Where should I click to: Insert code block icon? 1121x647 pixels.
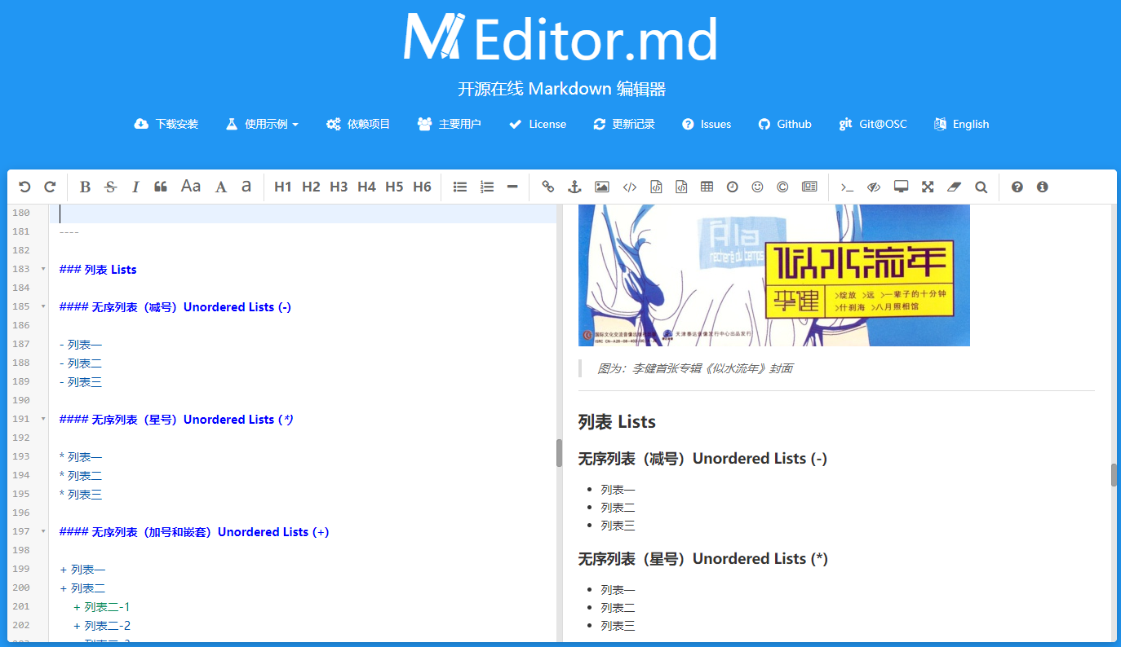coord(680,187)
